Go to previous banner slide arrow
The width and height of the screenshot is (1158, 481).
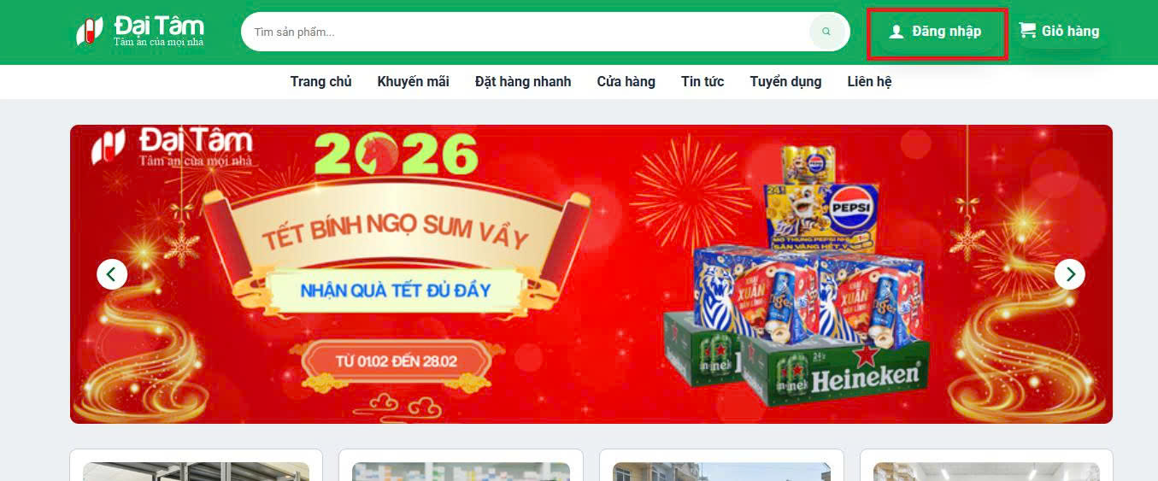pyautogui.click(x=112, y=274)
